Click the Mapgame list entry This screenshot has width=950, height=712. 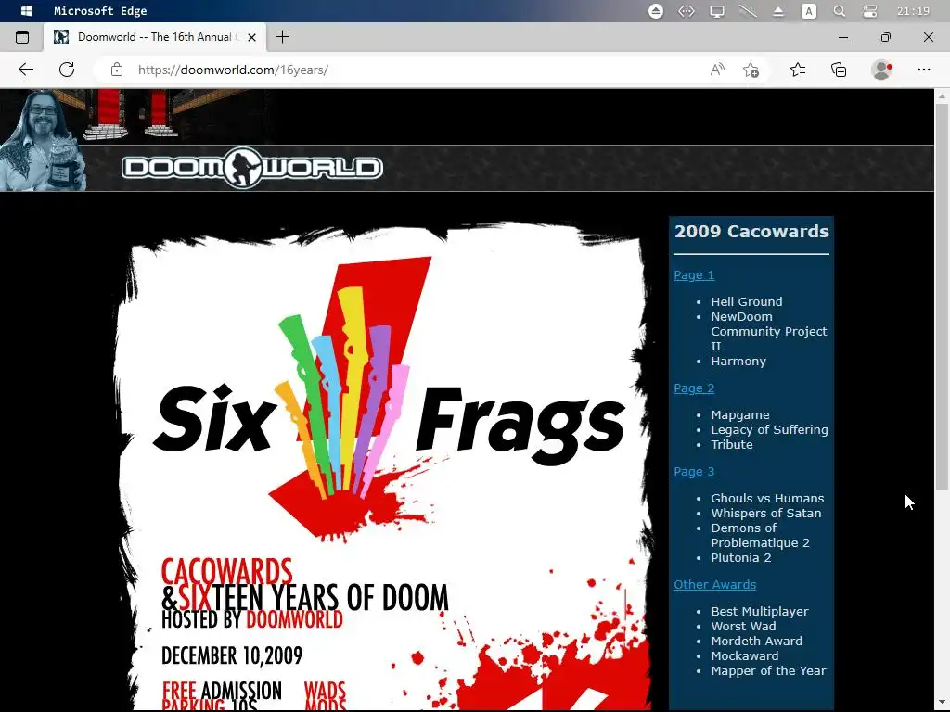click(740, 414)
